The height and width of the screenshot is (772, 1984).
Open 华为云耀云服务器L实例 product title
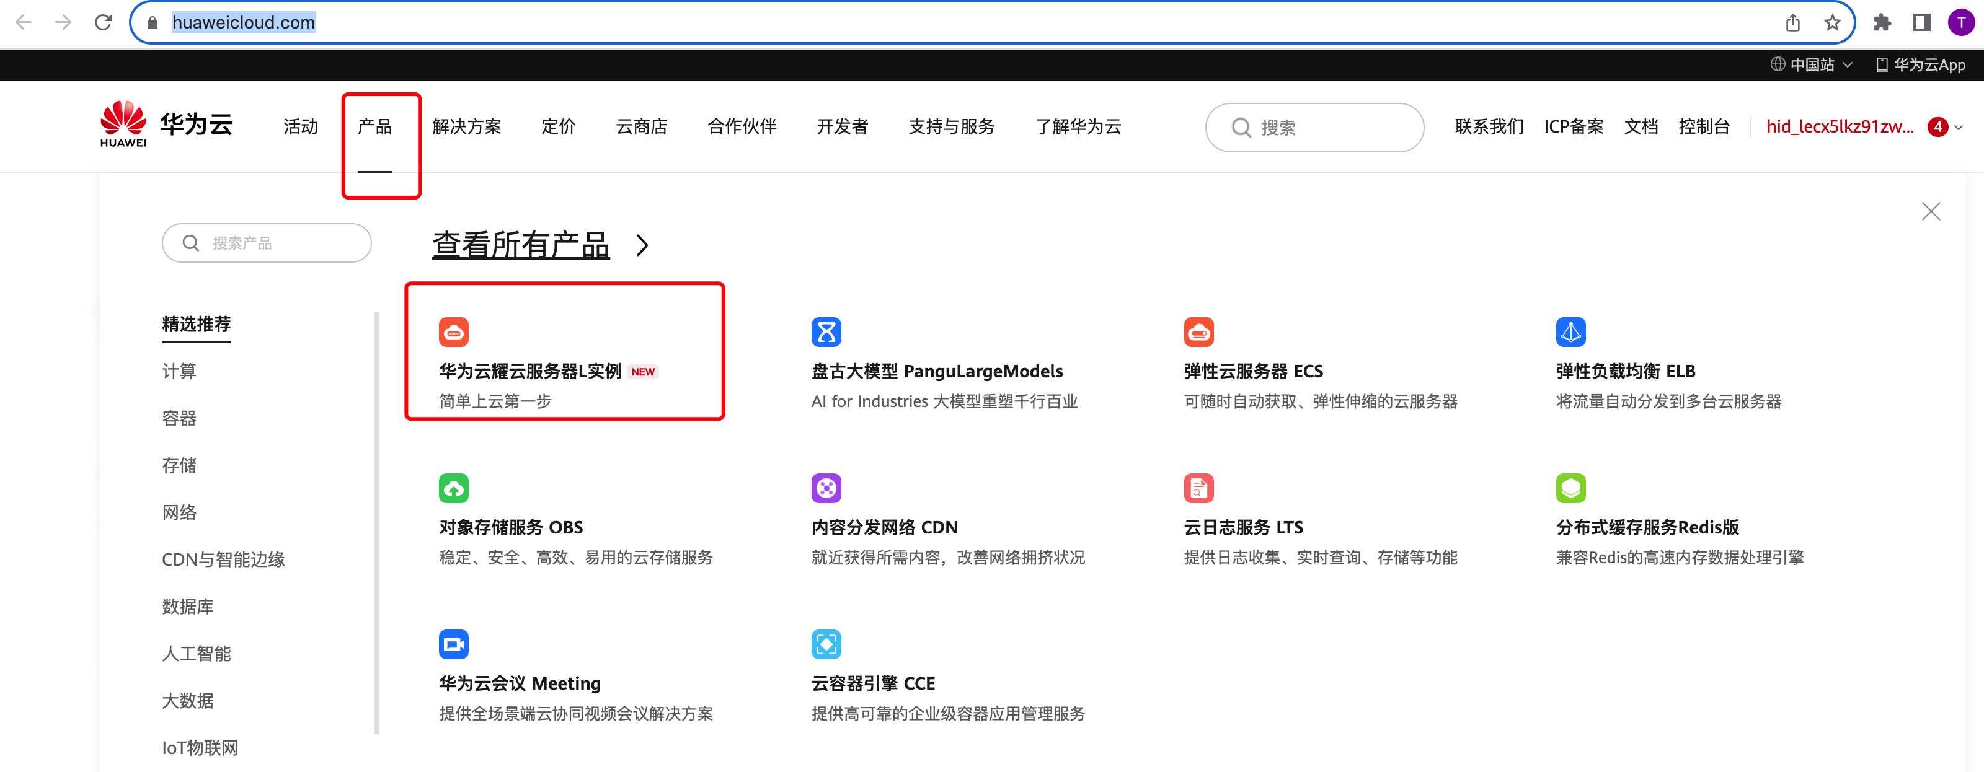pyautogui.click(x=530, y=372)
